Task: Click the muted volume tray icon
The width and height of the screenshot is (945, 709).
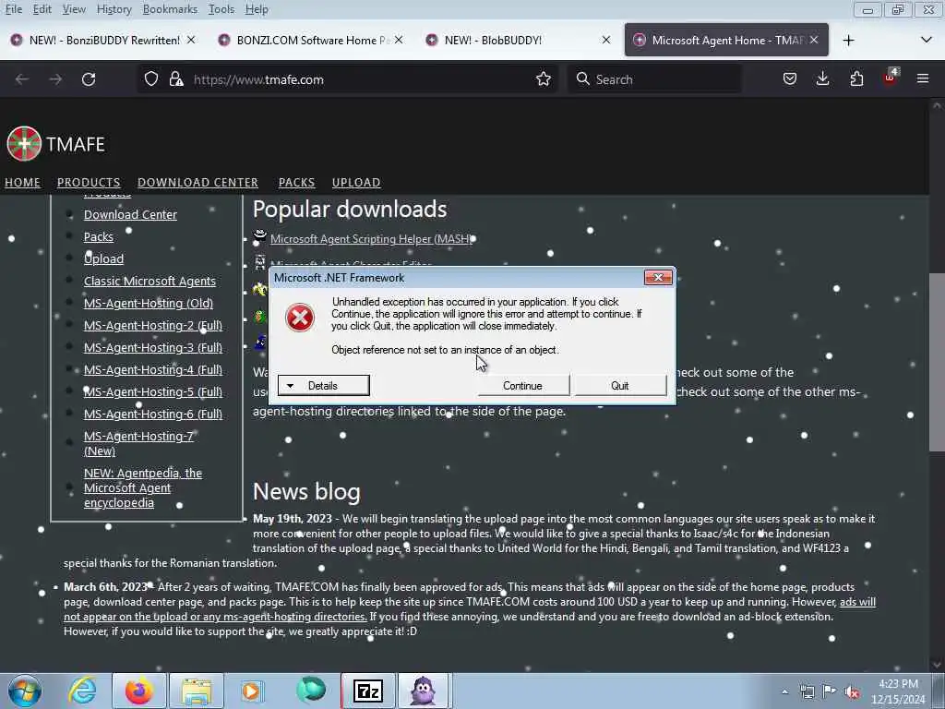Action: coord(852,692)
